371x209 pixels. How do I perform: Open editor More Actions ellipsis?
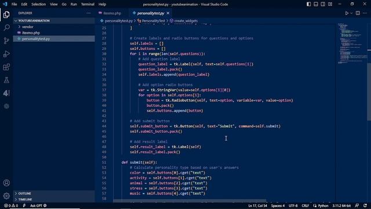click(365, 13)
